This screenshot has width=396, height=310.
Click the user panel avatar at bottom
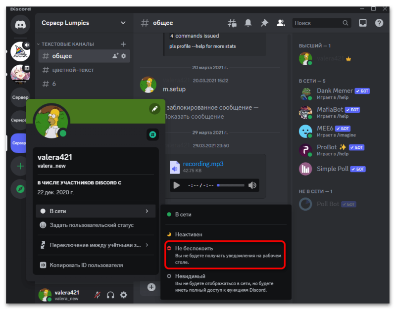(45, 295)
